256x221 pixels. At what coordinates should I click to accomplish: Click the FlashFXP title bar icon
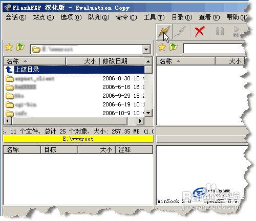[x=8, y=8]
